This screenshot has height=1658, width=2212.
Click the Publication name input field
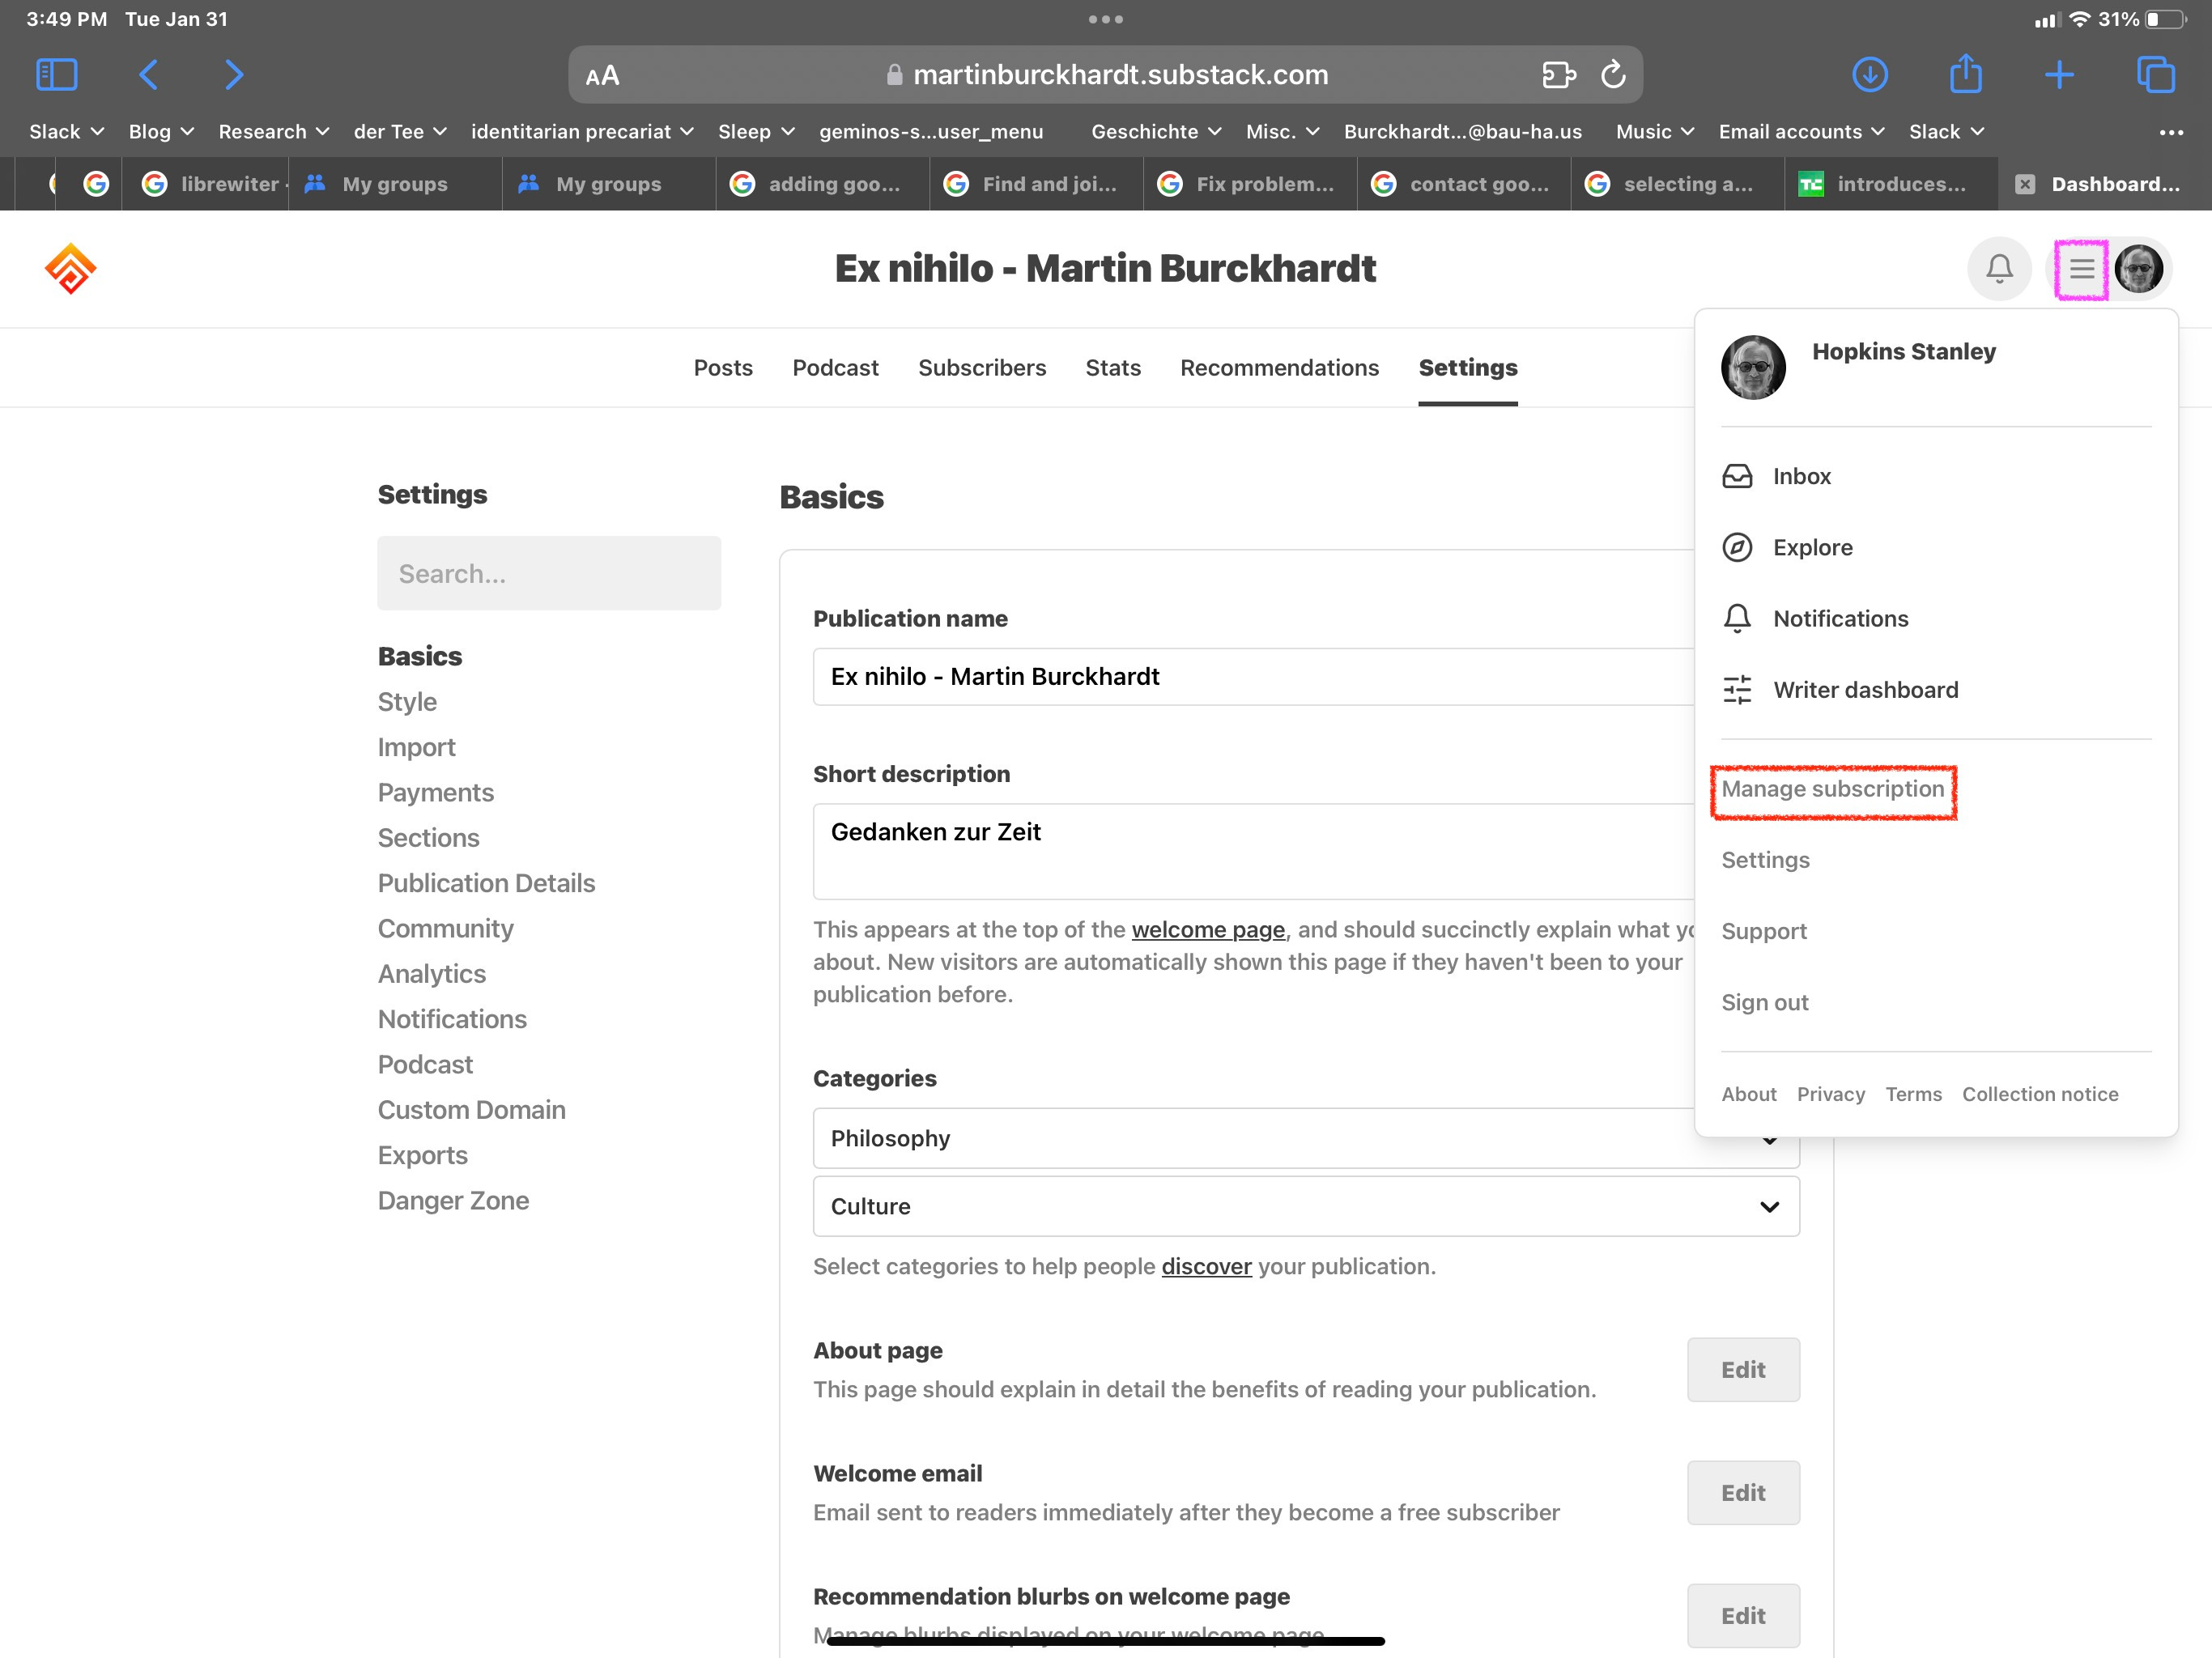tap(1254, 677)
